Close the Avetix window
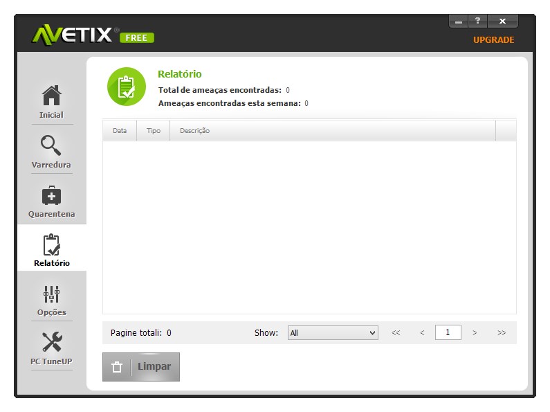This screenshot has width=550, height=412. tap(503, 21)
